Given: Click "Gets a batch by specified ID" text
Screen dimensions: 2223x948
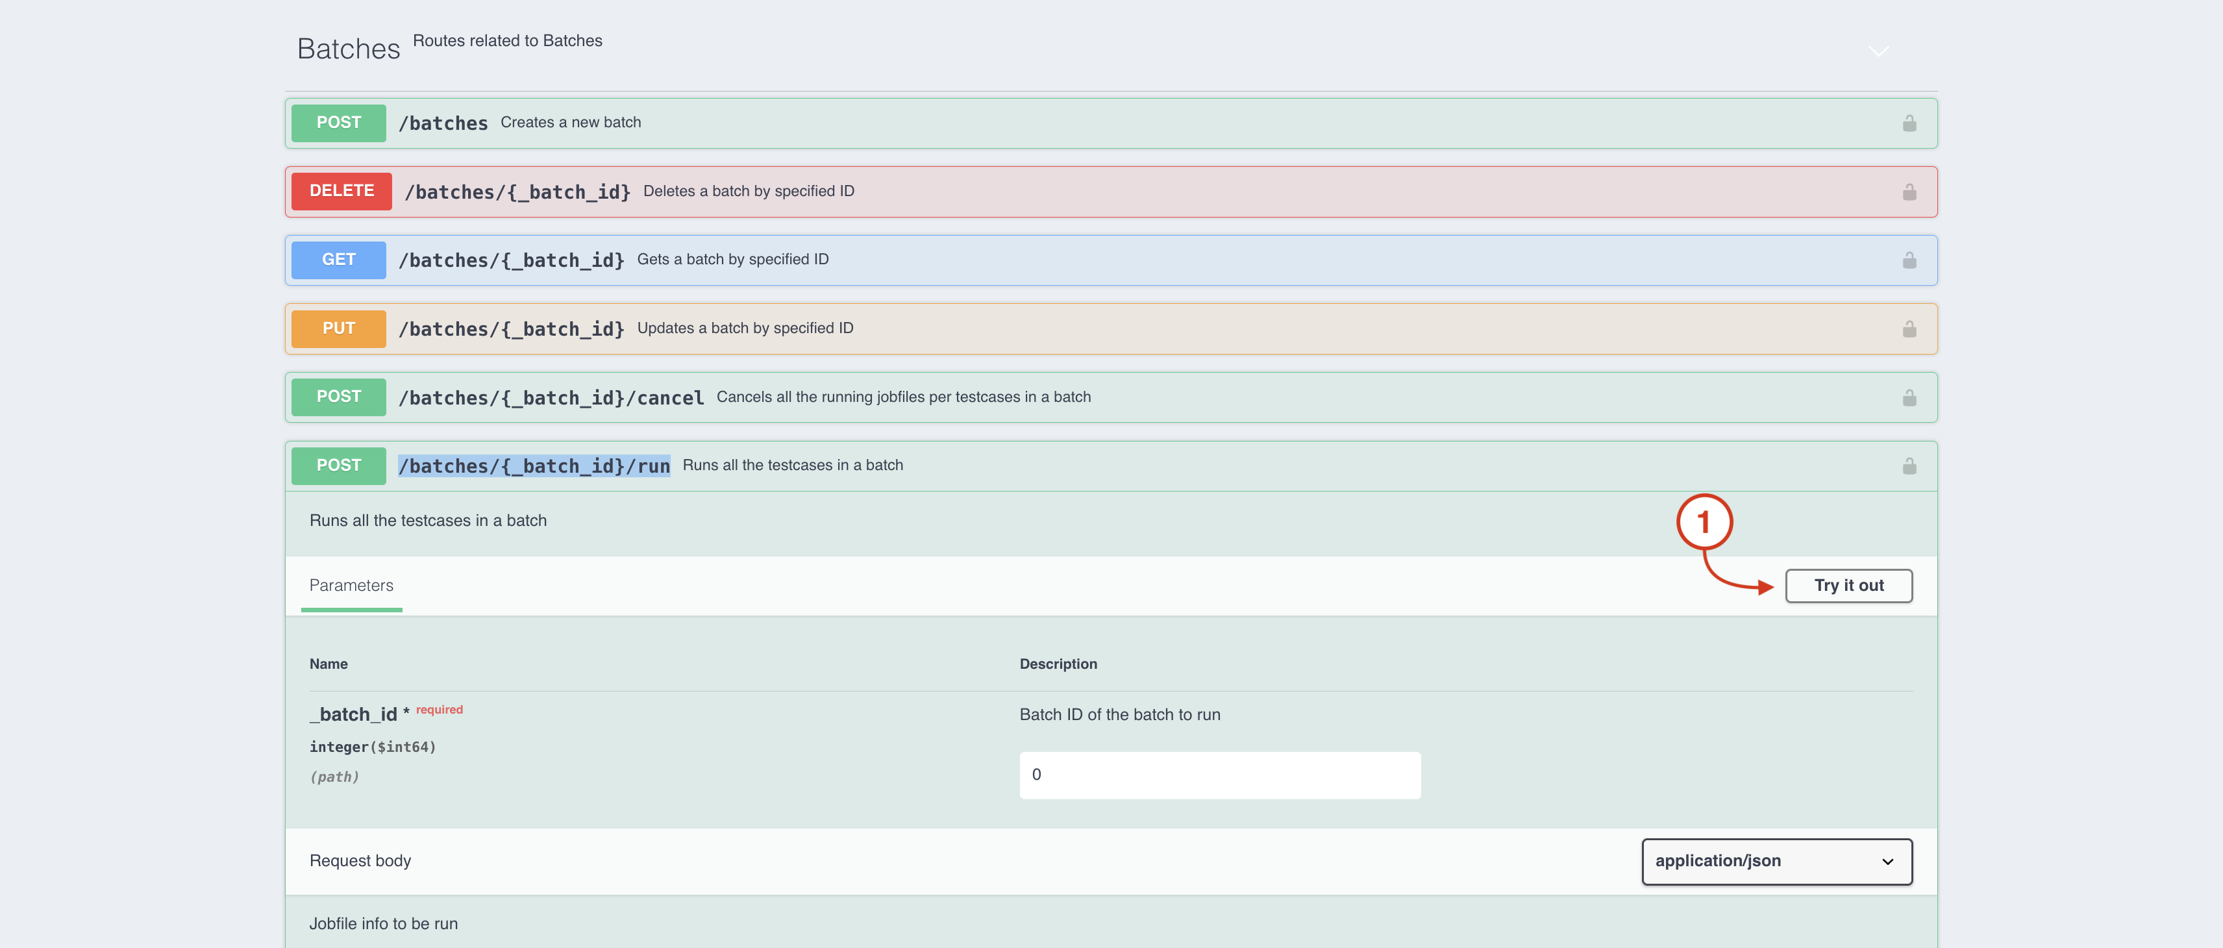Looking at the screenshot, I should click(x=732, y=260).
